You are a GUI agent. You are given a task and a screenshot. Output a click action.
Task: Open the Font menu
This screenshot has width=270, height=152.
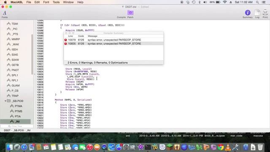(46, 2)
